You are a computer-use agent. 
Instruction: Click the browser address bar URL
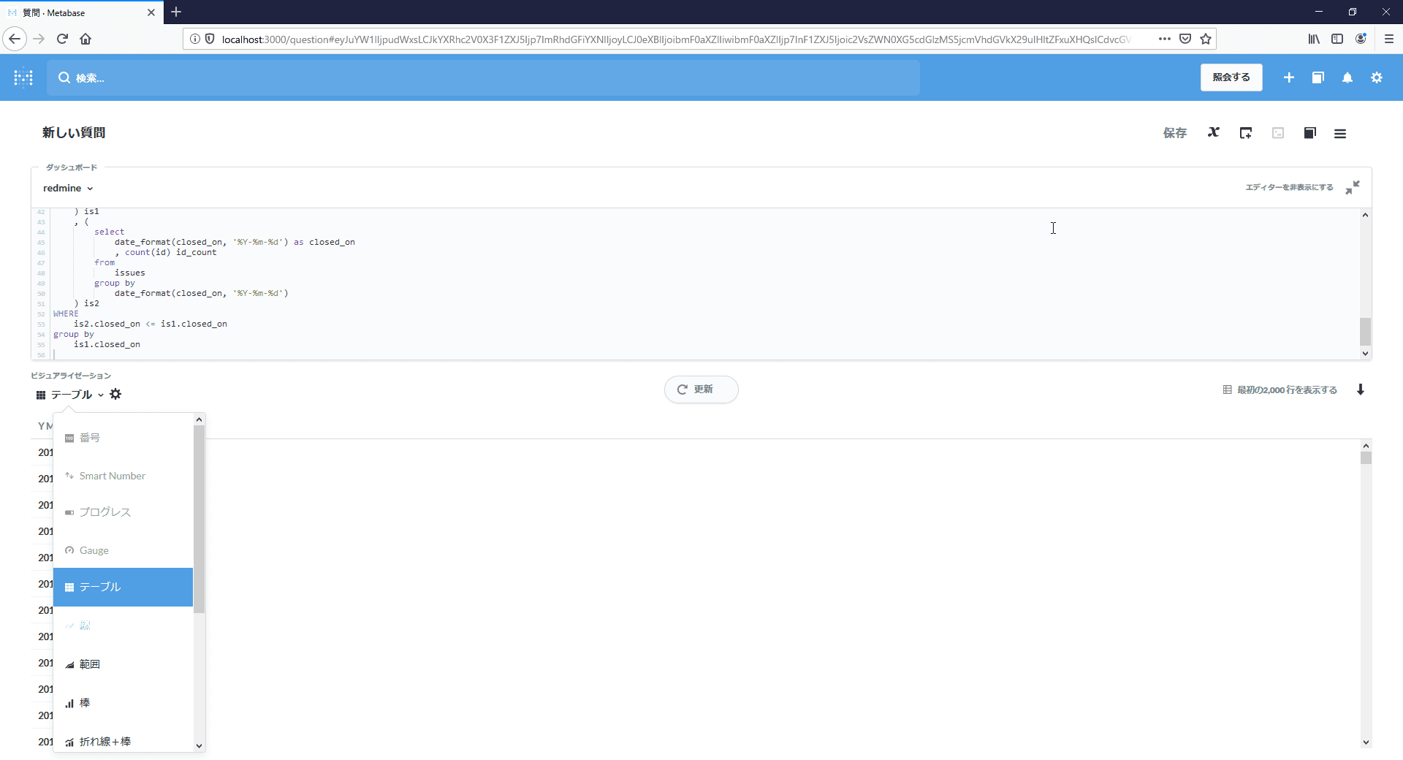tap(676, 39)
